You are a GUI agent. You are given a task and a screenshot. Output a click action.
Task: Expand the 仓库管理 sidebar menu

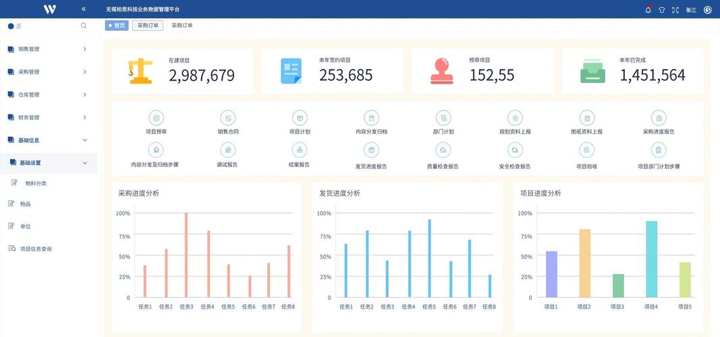pyautogui.click(x=47, y=94)
